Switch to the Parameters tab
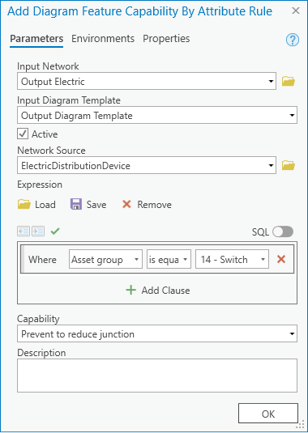 click(x=36, y=39)
